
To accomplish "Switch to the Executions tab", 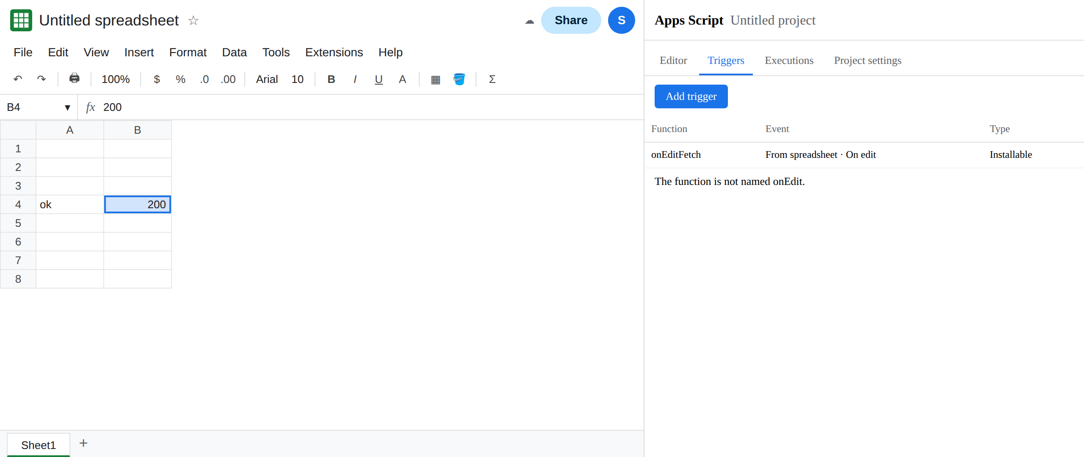I will [x=789, y=61].
